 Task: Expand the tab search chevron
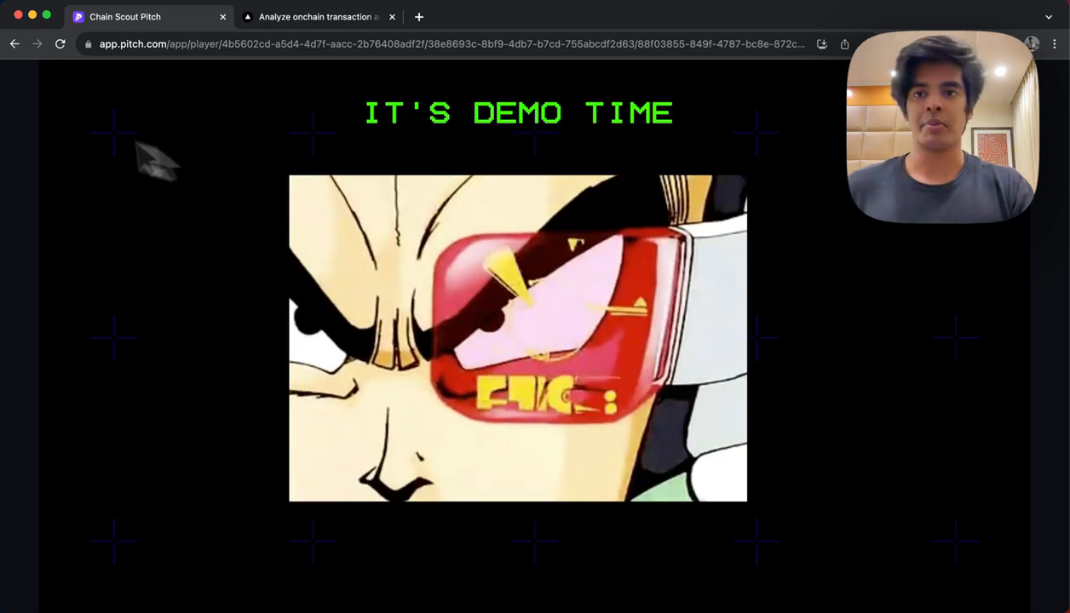(x=1049, y=16)
